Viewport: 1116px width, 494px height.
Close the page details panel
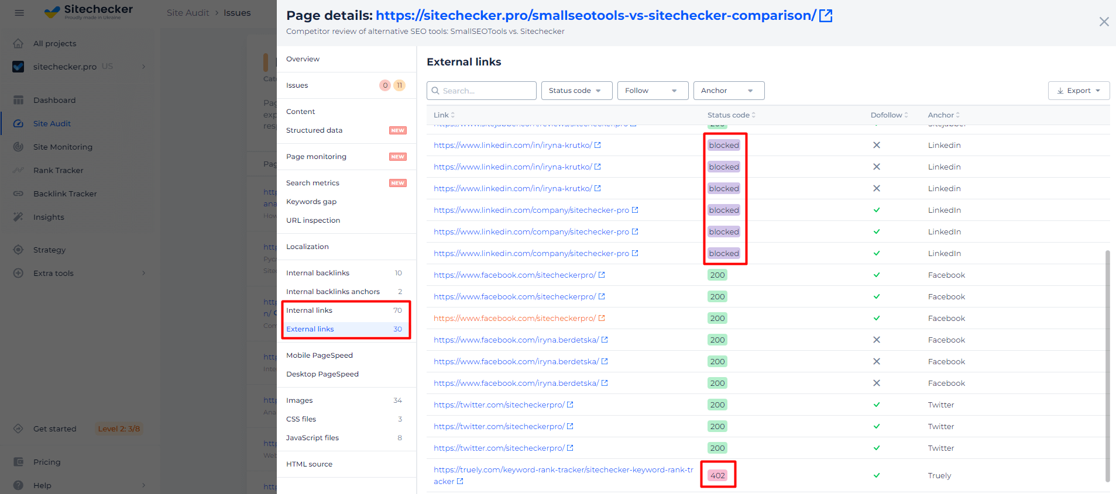point(1104,22)
